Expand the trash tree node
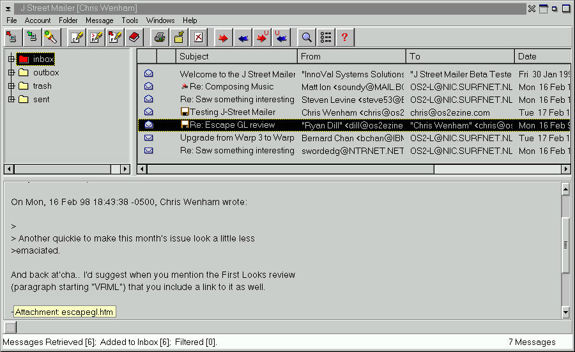This screenshot has width=575, height=352. 11,86
